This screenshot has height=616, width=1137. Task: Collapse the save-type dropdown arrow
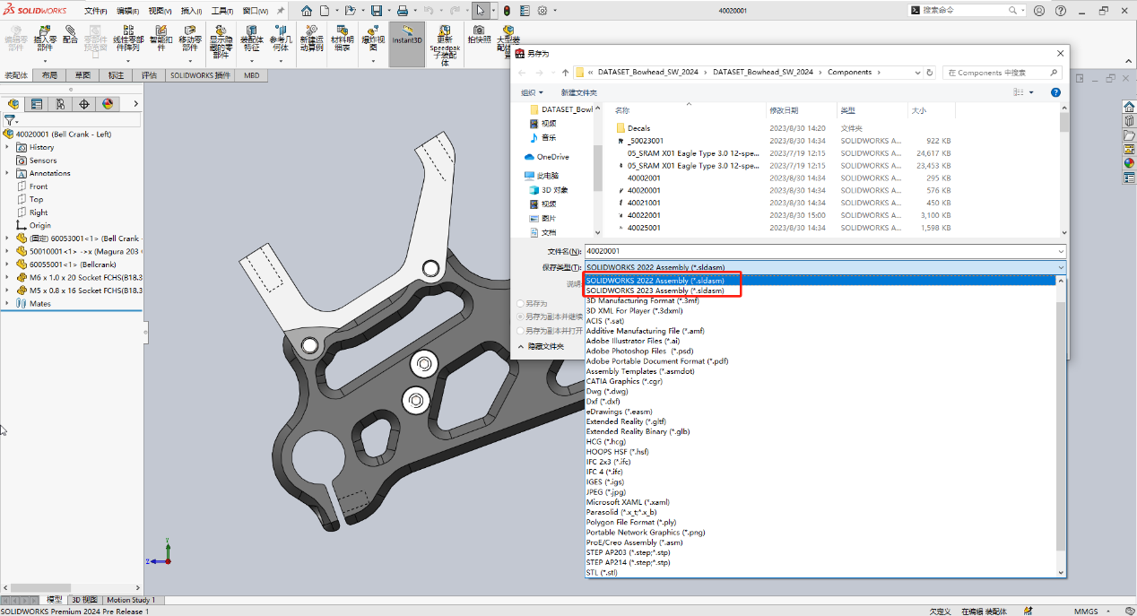point(1061,267)
